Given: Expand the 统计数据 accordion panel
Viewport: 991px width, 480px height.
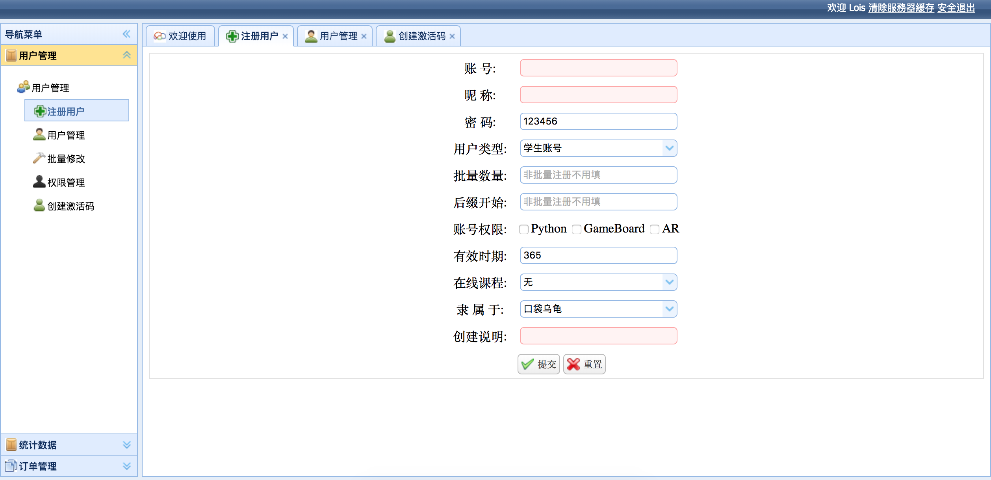Looking at the screenshot, I should coord(126,445).
